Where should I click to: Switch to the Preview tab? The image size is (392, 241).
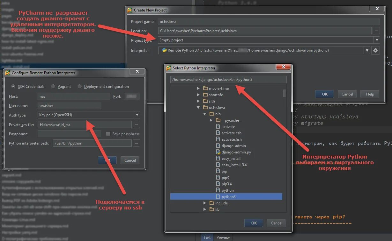[223, 237]
